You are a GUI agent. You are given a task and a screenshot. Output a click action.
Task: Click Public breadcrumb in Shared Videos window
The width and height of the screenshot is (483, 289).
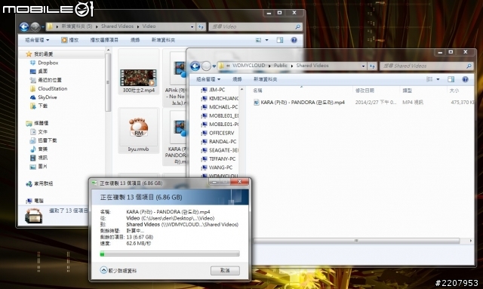coord(280,66)
